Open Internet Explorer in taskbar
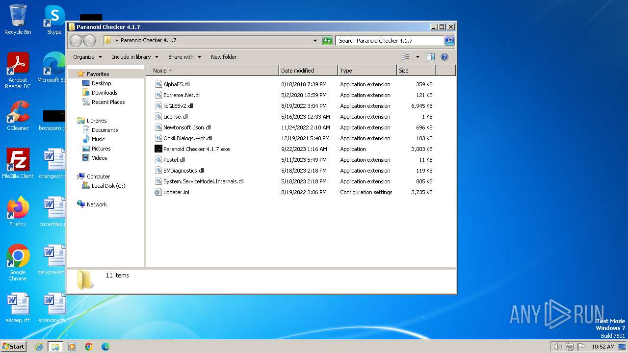 pos(39,347)
